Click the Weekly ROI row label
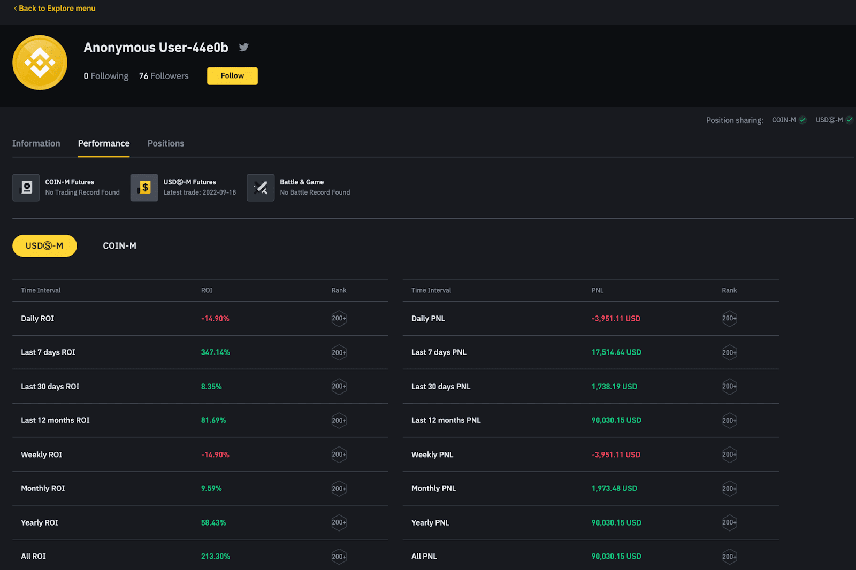Image resolution: width=856 pixels, height=570 pixels. pos(42,455)
